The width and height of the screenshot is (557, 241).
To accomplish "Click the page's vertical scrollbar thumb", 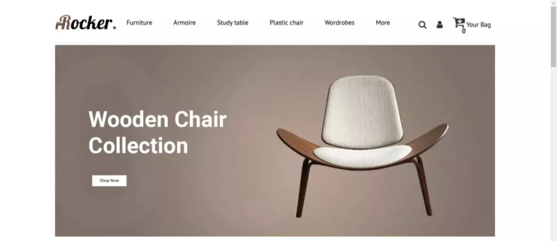I will [554, 34].
